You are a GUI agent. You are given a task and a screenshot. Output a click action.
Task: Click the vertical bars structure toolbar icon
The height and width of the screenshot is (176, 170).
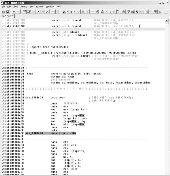click(x=71, y=12)
